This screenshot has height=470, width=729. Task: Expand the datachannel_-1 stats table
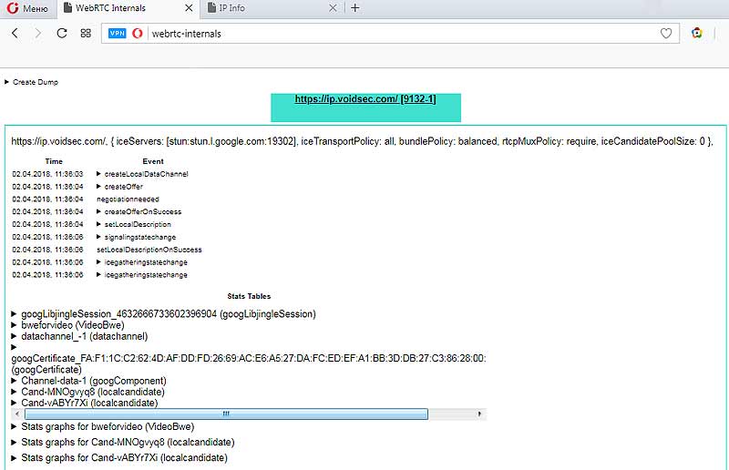click(x=79, y=336)
